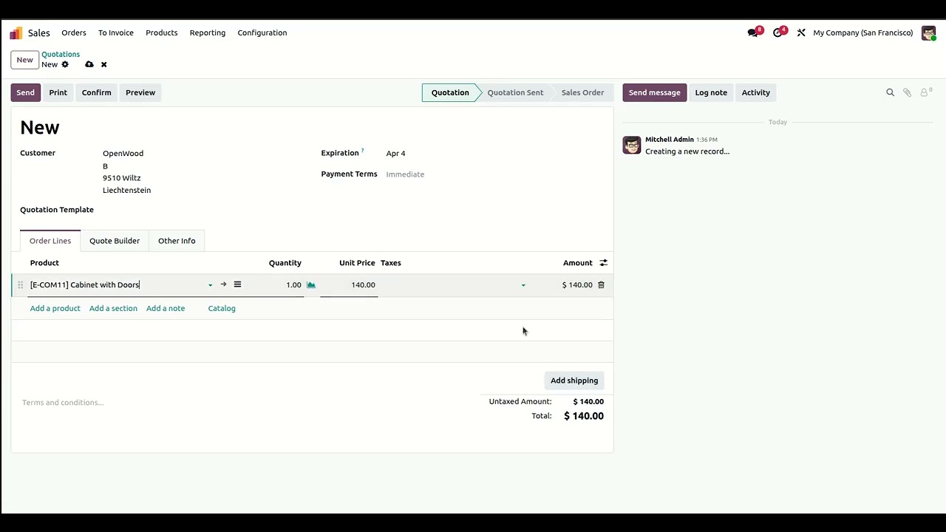
Task: Print the quotation
Action: pyautogui.click(x=58, y=92)
